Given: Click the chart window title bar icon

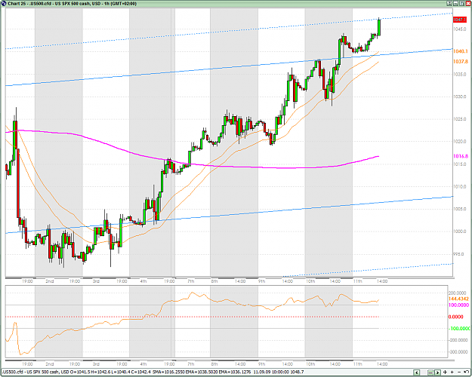Looking at the screenshot, I should 4,4.
